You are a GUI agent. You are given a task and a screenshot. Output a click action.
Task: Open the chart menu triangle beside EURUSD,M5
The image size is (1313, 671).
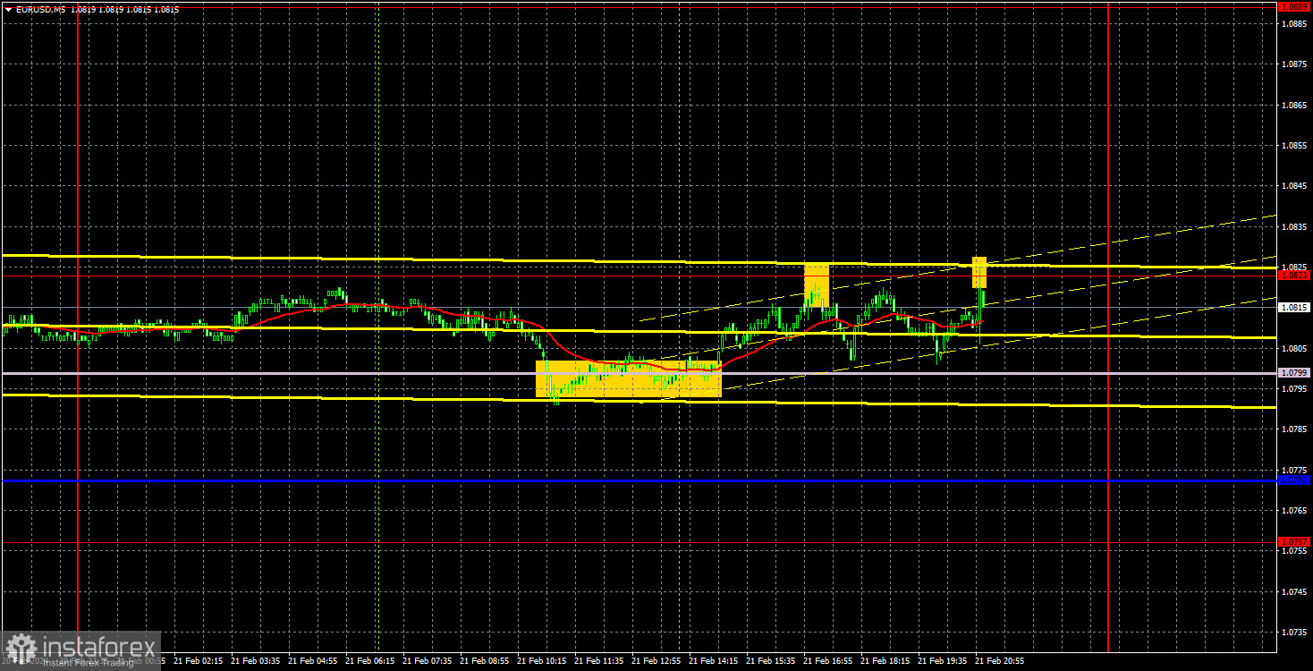coord(8,8)
